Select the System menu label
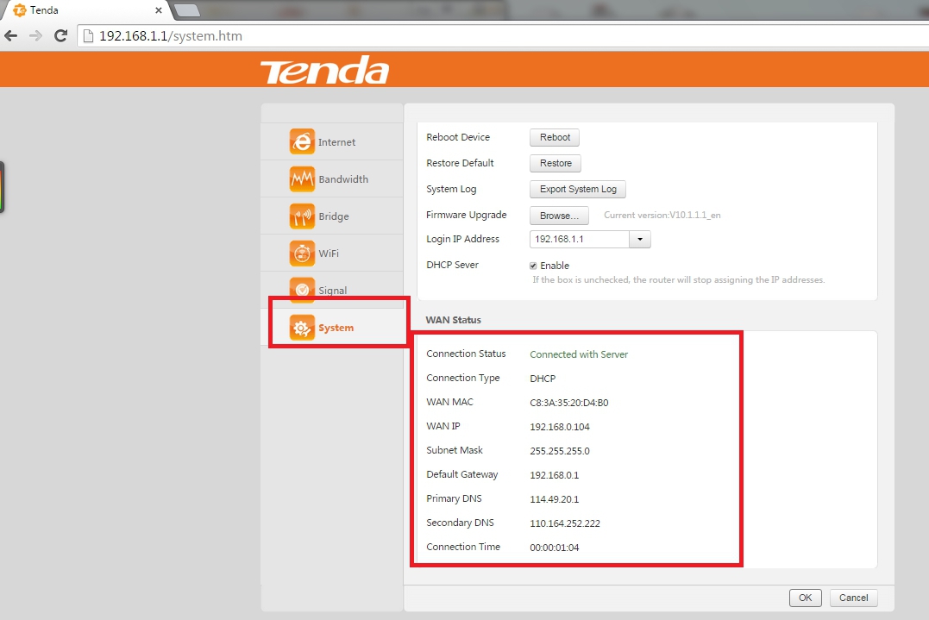Viewport: 929px width, 620px height. pos(336,328)
